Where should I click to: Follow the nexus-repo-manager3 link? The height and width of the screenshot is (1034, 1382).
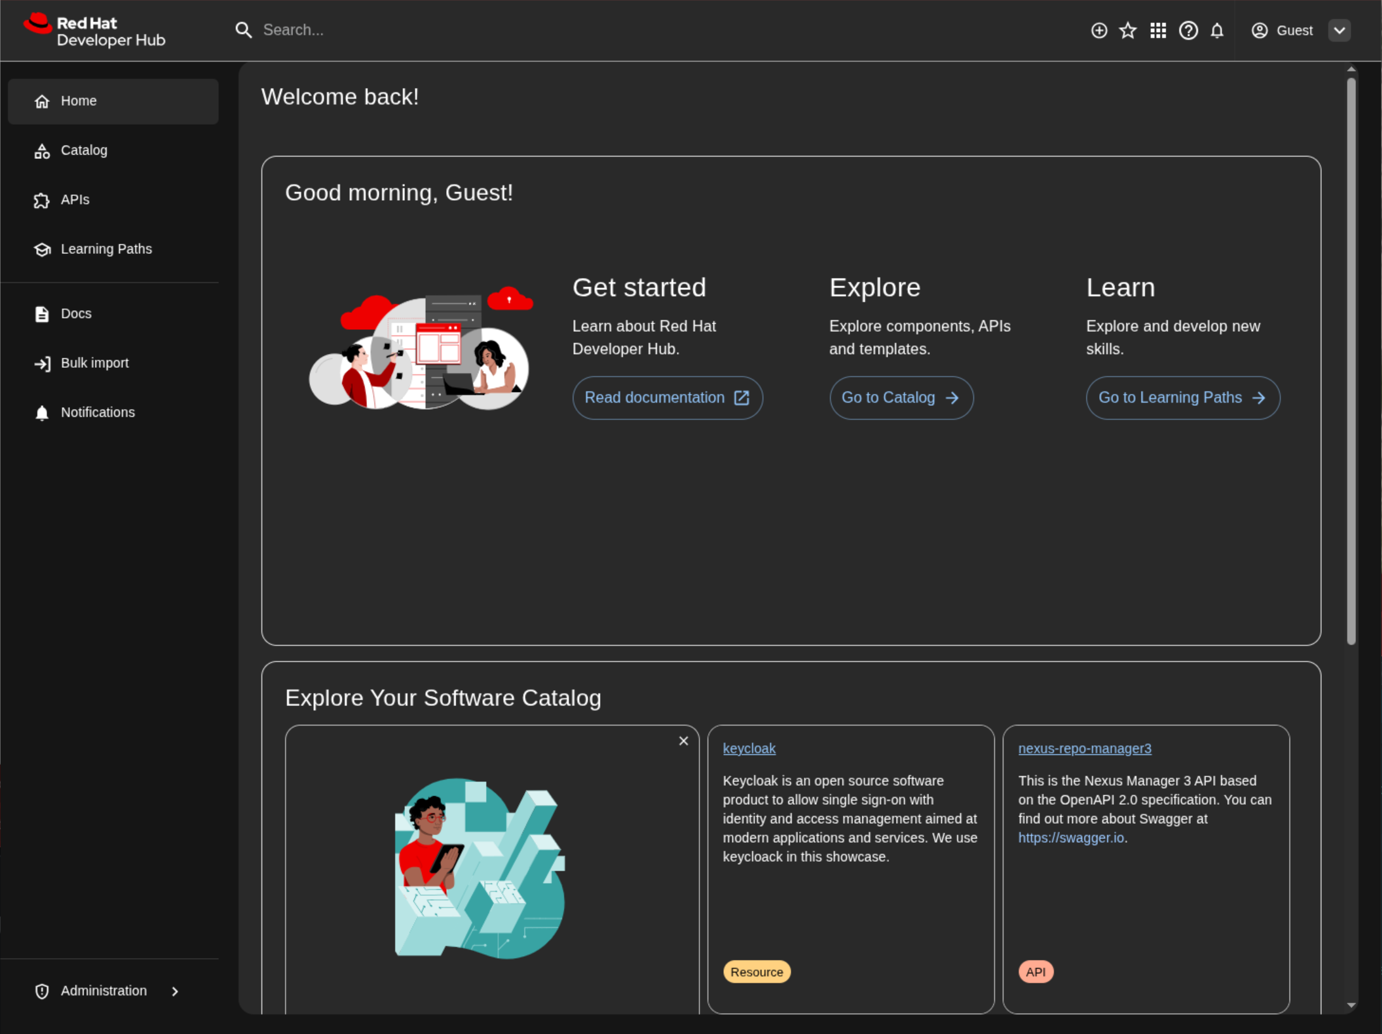pos(1084,748)
